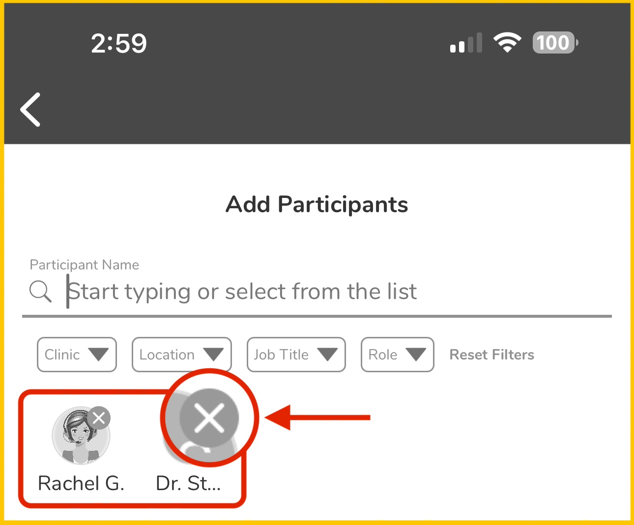This screenshot has height=525, width=634.
Task: Tap the battery level indicator
Action: (x=554, y=43)
